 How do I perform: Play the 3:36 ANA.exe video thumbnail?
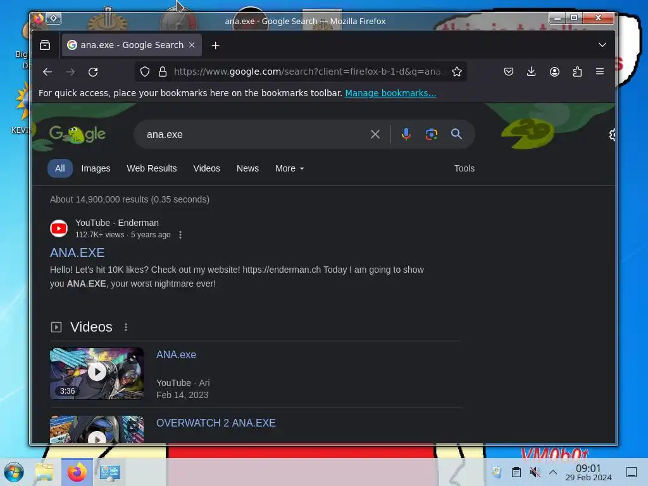coord(97,373)
